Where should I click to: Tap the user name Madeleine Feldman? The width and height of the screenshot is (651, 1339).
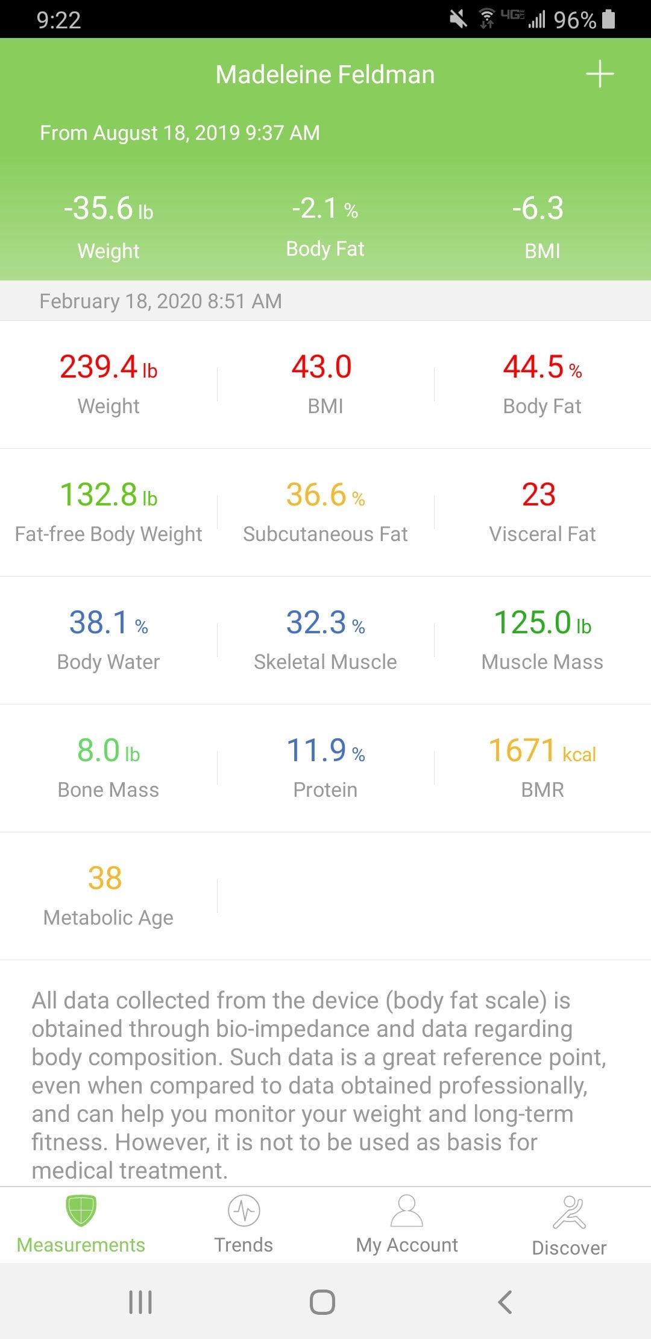click(x=325, y=75)
